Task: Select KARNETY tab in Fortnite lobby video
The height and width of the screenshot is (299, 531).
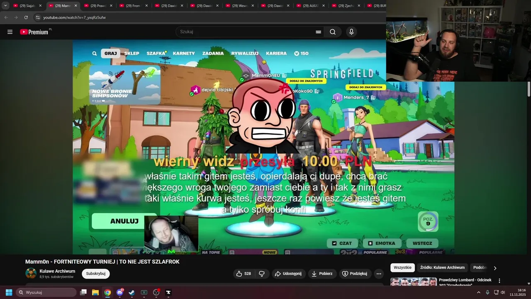Action: 184,53
